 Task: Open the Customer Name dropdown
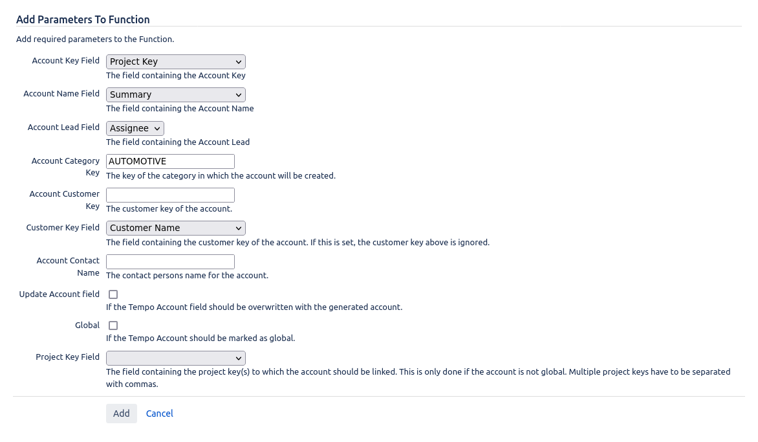175,228
